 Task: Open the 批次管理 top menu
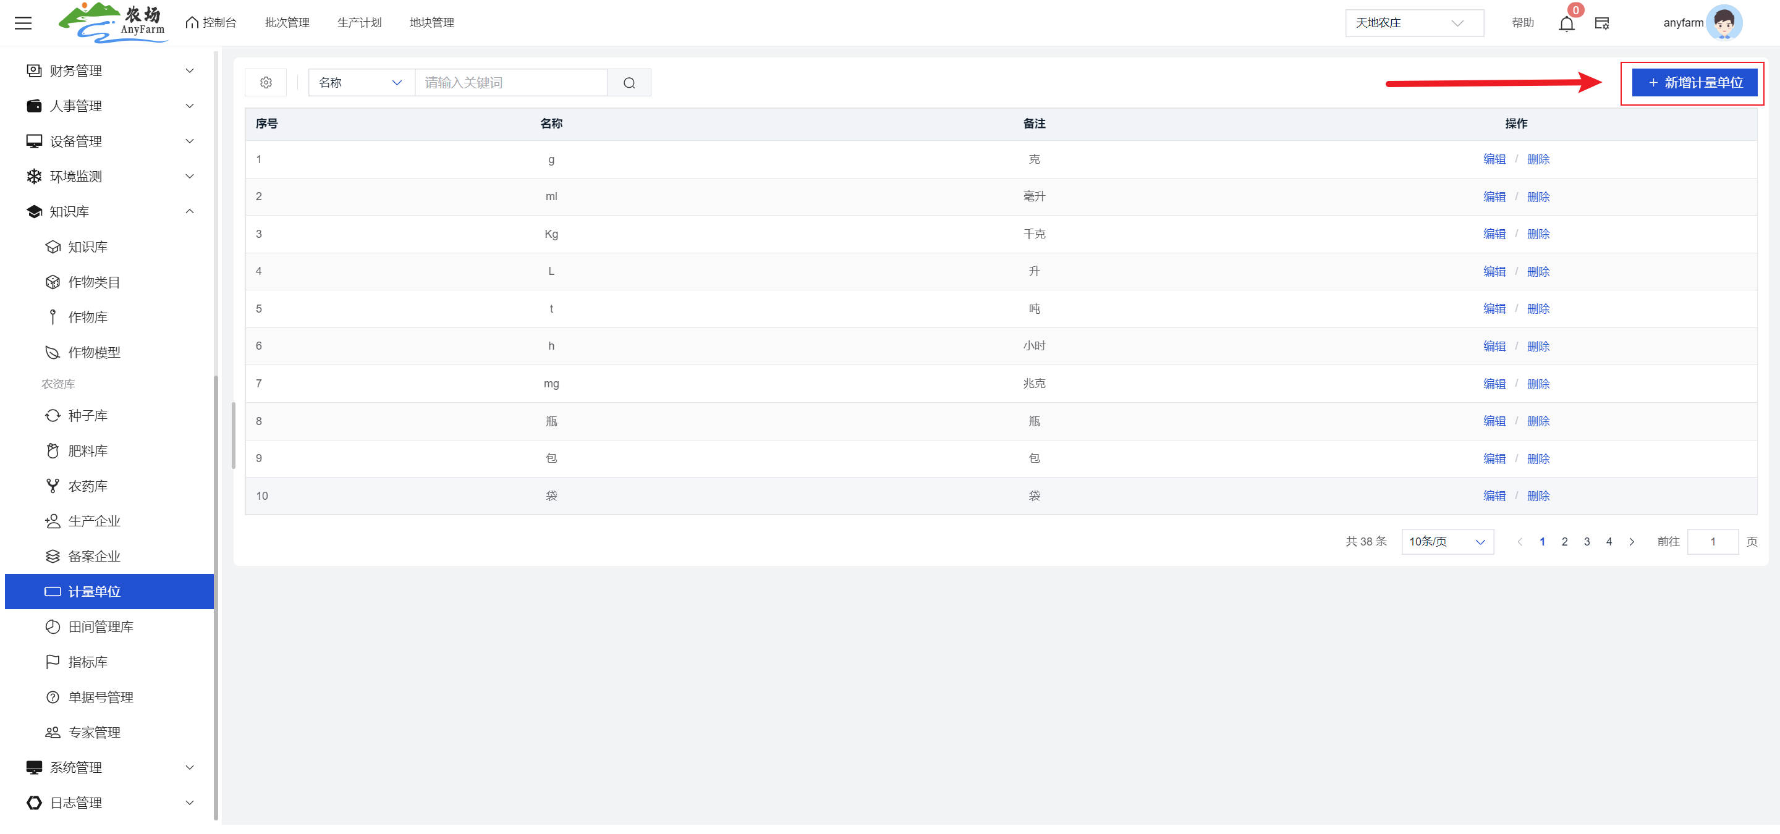coord(287,23)
